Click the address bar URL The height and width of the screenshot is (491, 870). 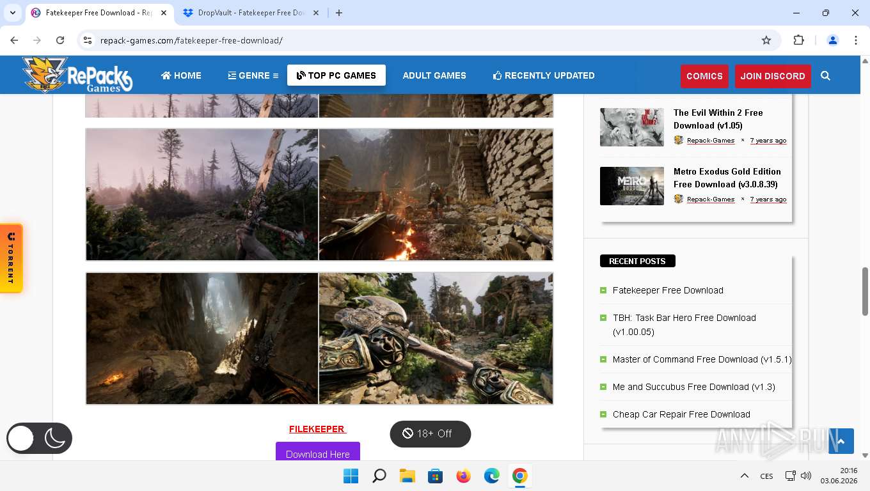coord(191,40)
